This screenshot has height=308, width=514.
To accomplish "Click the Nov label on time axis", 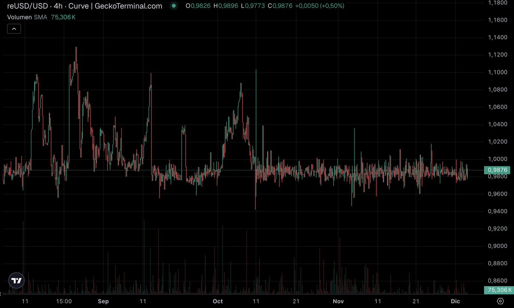I will (338, 301).
